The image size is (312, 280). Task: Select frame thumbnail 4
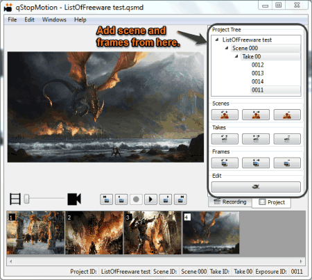tap(211, 233)
